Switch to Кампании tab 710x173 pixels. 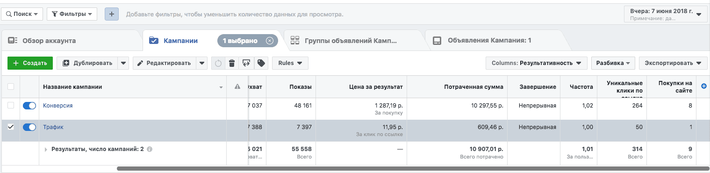[x=180, y=41]
